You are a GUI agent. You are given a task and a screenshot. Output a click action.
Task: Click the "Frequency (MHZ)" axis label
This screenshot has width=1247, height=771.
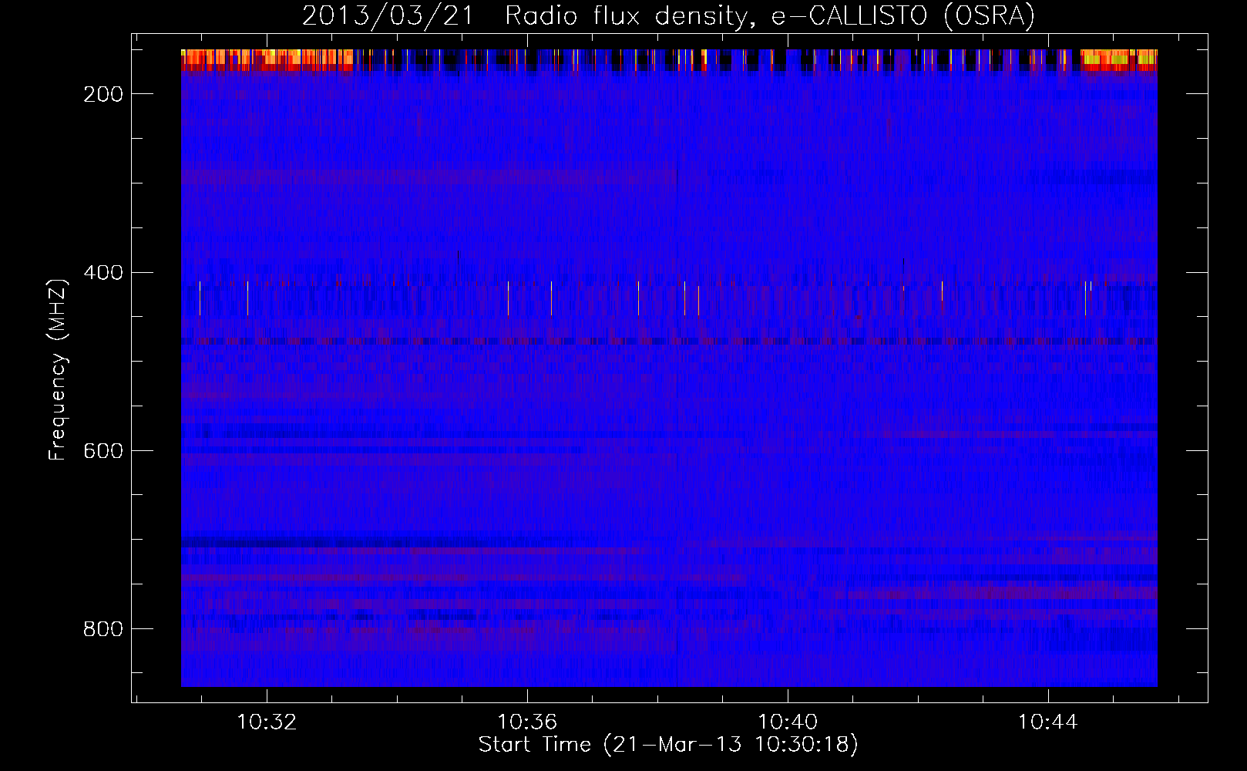click(58, 369)
